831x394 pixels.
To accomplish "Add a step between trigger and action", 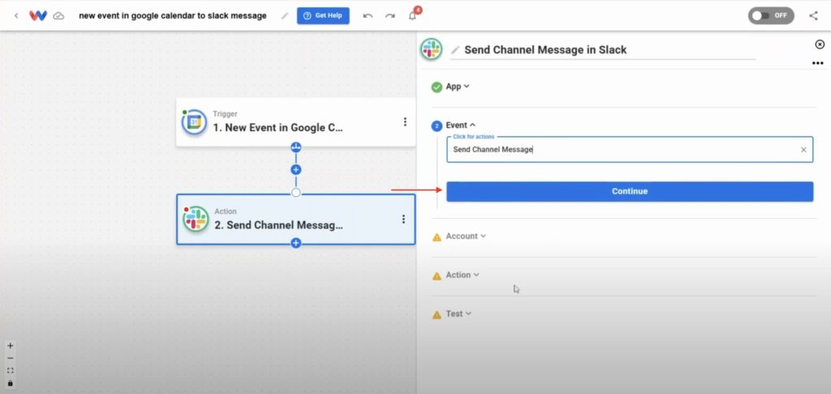I will (295, 170).
